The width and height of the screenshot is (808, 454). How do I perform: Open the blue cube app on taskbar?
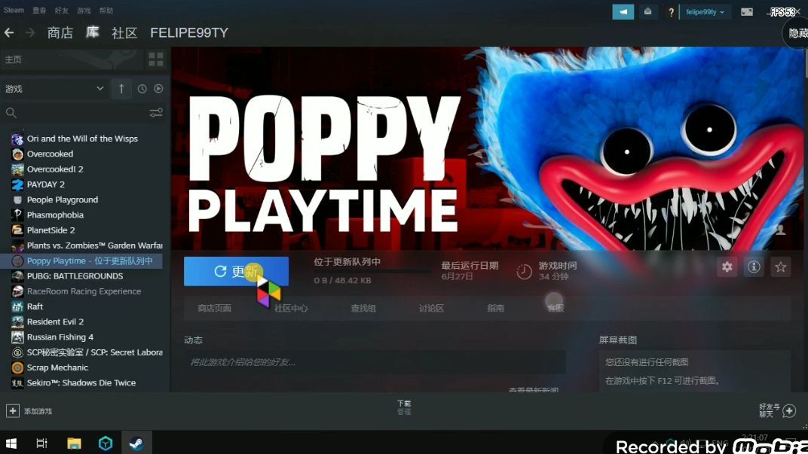pos(105,443)
